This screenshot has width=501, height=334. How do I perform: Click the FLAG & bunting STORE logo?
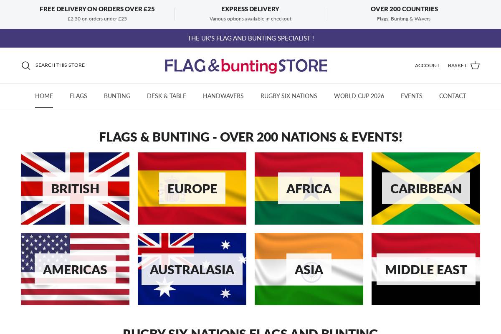coord(246,66)
